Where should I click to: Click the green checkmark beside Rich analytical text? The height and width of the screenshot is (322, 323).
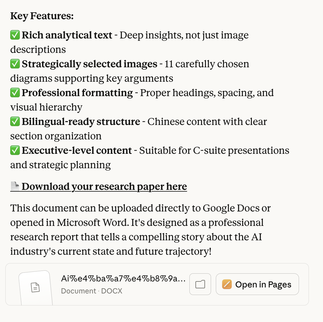15,35
